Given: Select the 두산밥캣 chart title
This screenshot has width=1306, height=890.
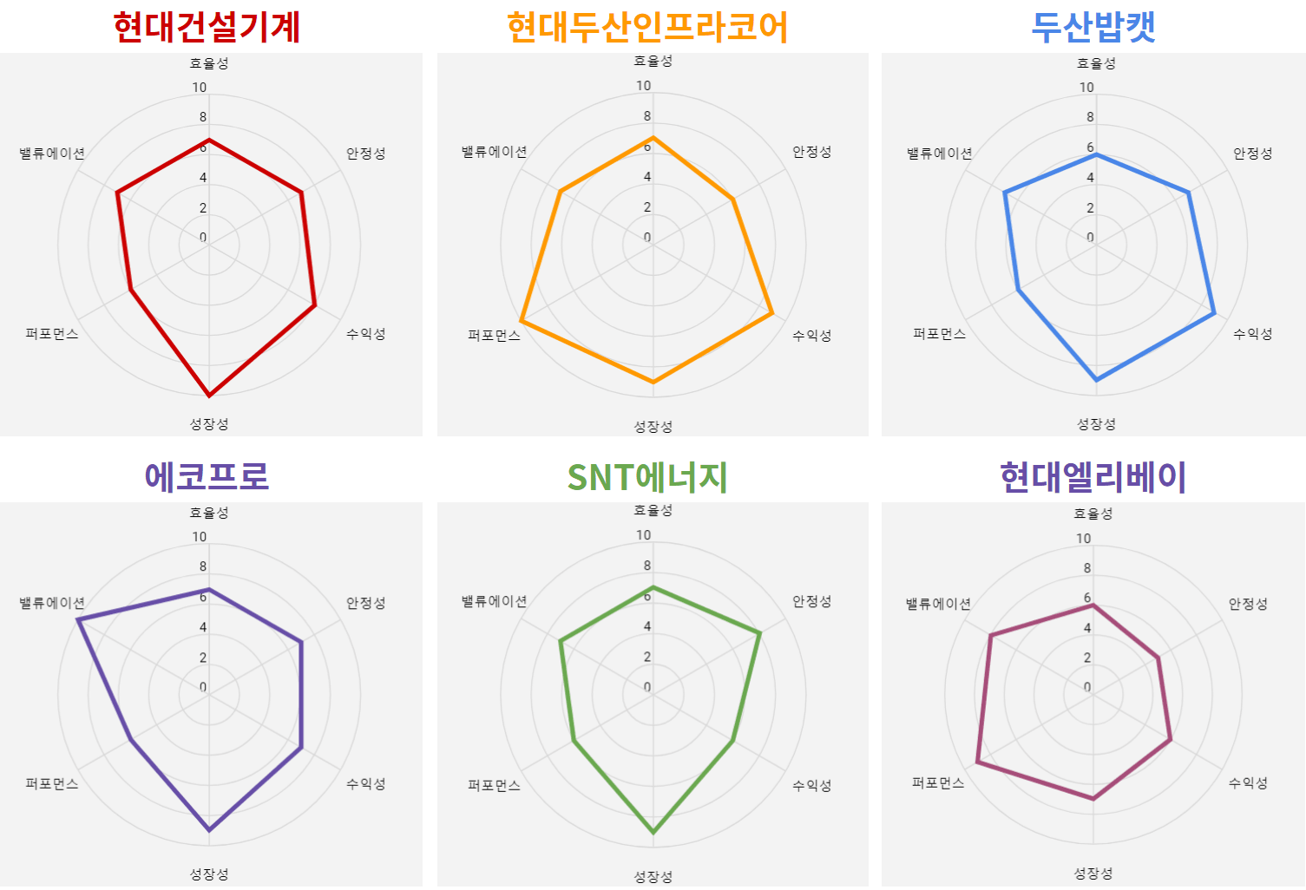Looking at the screenshot, I should (1093, 26).
